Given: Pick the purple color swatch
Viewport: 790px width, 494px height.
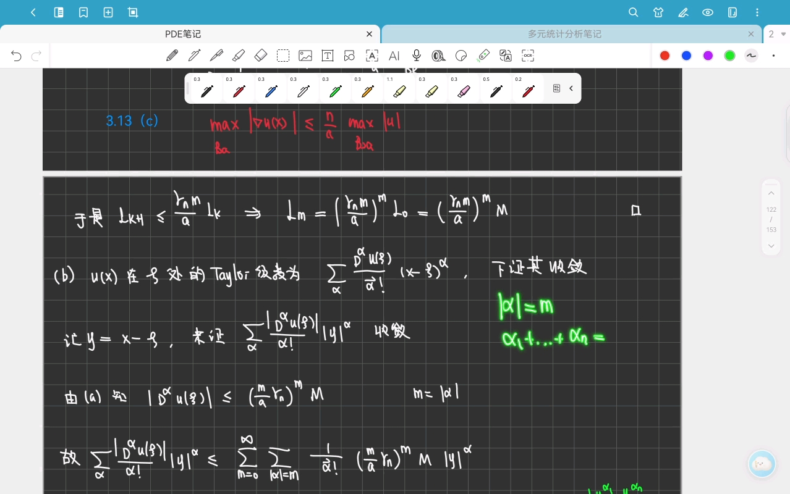Looking at the screenshot, I should [x=708, y=56].
